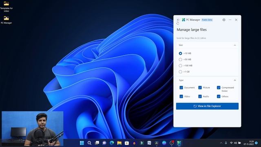Click PC Manager icon on taskbar

pos(179,143)
